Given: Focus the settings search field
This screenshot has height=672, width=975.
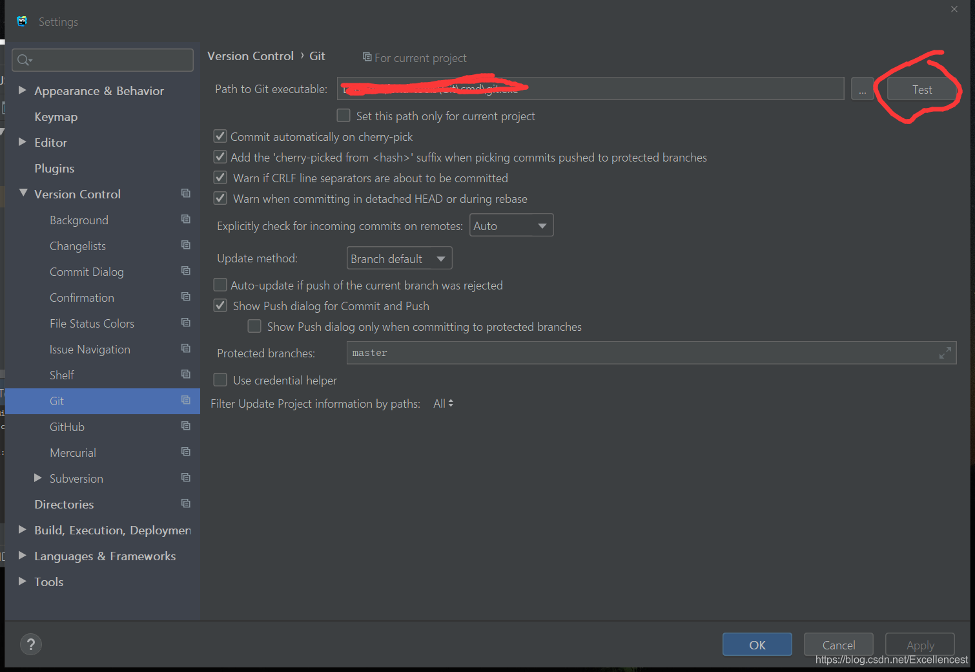Looking at the screenshot, I should (x=103, y=60).
